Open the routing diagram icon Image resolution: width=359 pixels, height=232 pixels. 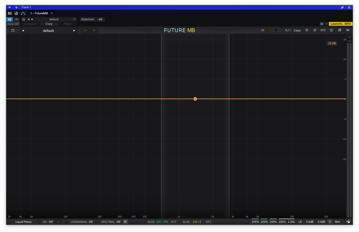23,13
